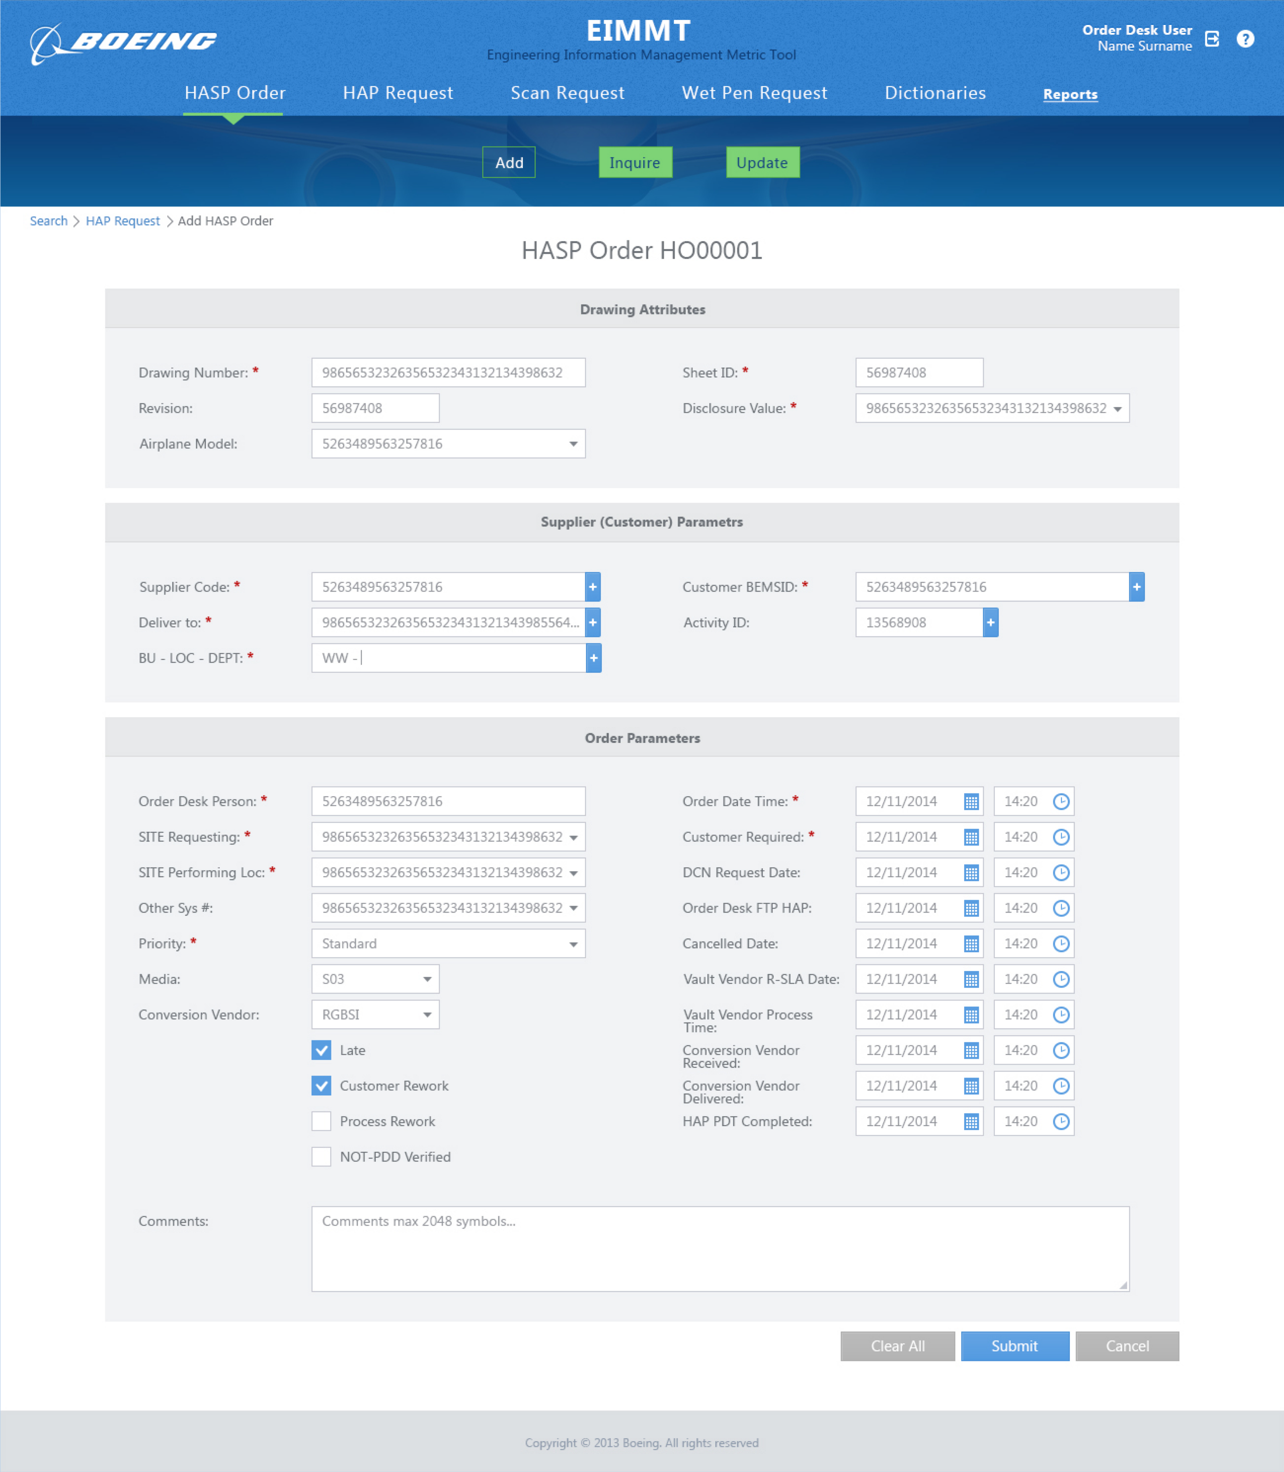Open the help question mark icon
This screenshot has width=1284, height=1472.
point(1245,39)
